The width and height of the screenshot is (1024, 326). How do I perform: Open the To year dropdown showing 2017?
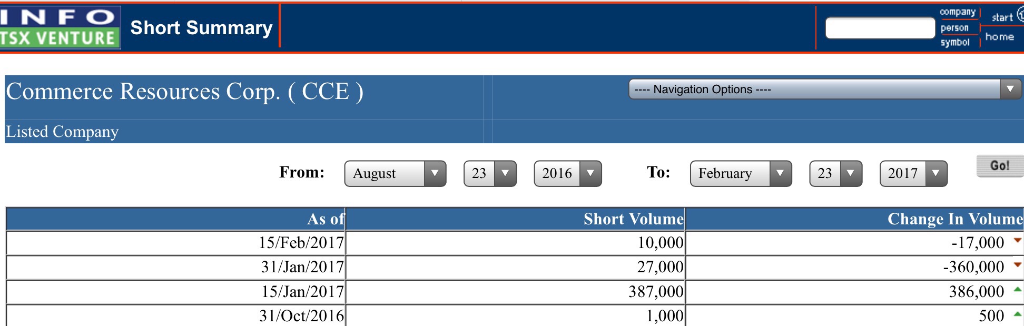point(913,173)
